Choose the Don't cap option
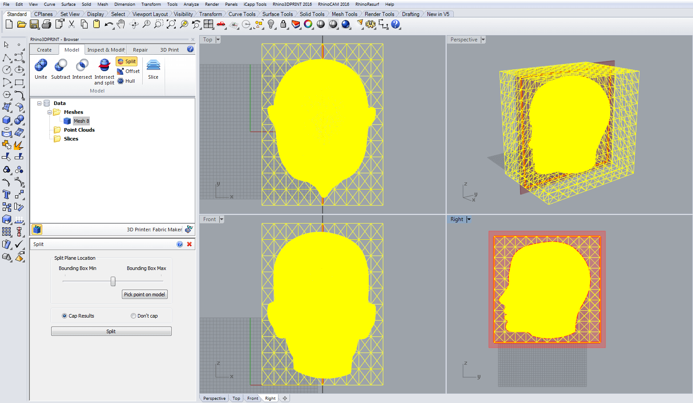693x403 pixels. click(x=133, y=316)
